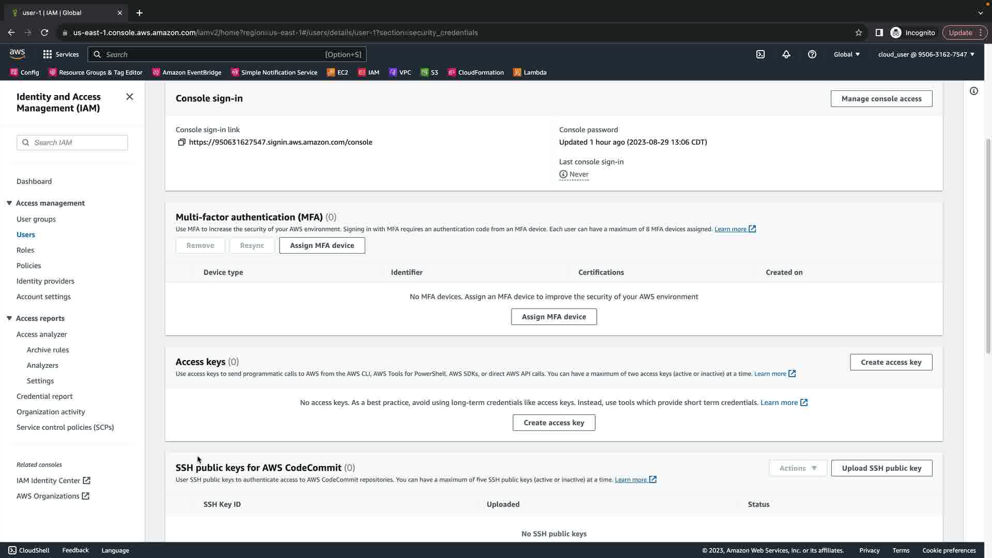This screenshot has height=558, width=992.
Task: Open the Services grid menu icon
Action: click(48, 54)
